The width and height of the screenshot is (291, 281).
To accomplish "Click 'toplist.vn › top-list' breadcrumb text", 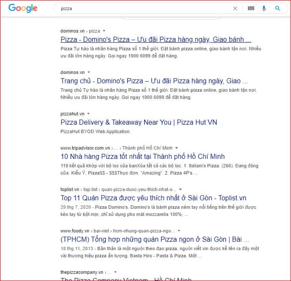I will pos(79,189).
